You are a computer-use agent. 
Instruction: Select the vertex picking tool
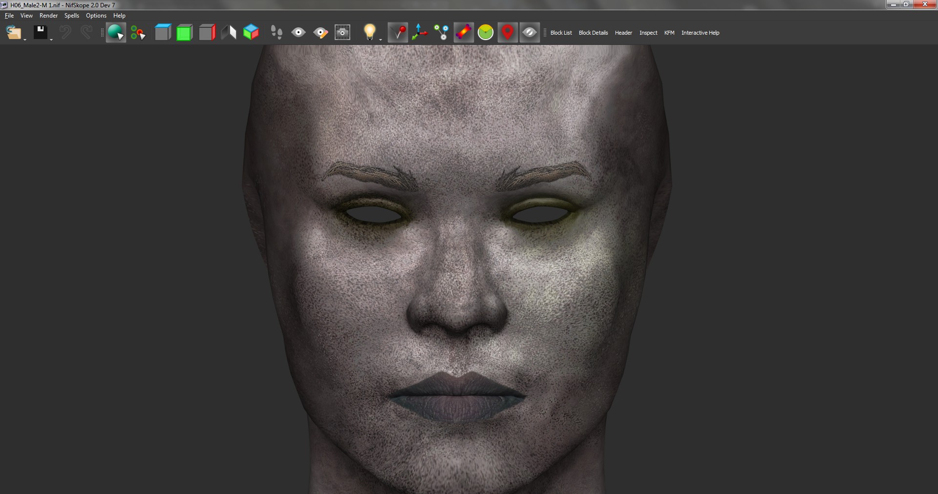click(x=138, y=33)
